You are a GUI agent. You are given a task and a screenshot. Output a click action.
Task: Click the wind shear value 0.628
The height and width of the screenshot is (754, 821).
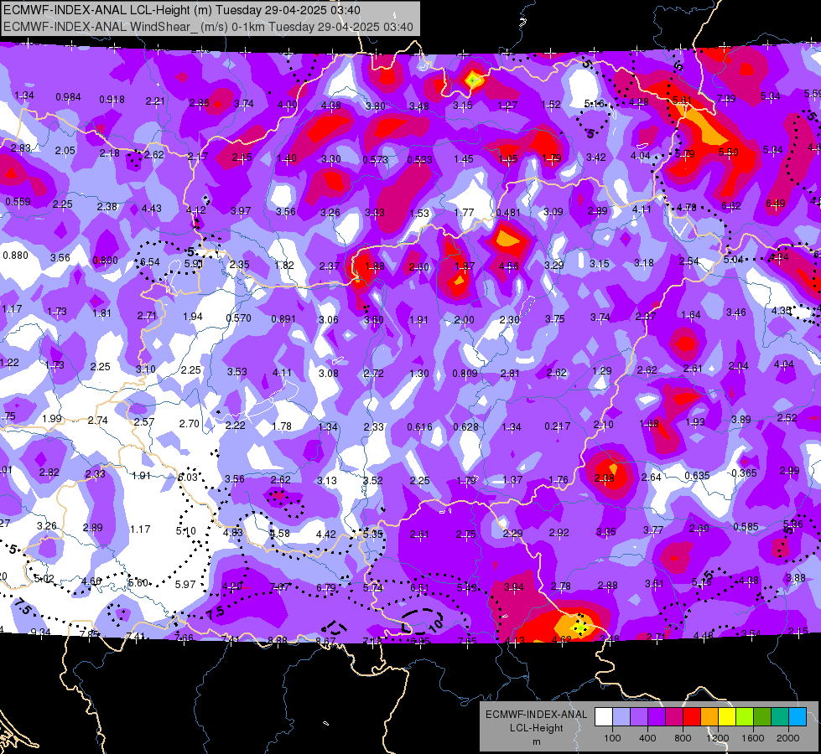pyautogui.click(x=465, y=427)
